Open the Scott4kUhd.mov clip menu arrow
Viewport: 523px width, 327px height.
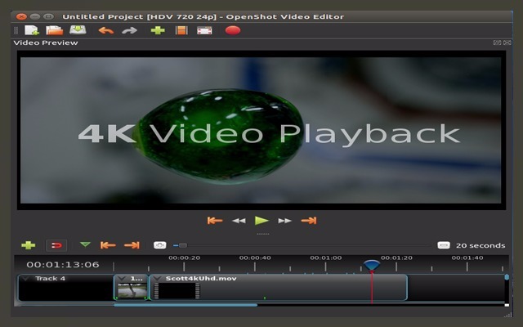pos(158,279)
